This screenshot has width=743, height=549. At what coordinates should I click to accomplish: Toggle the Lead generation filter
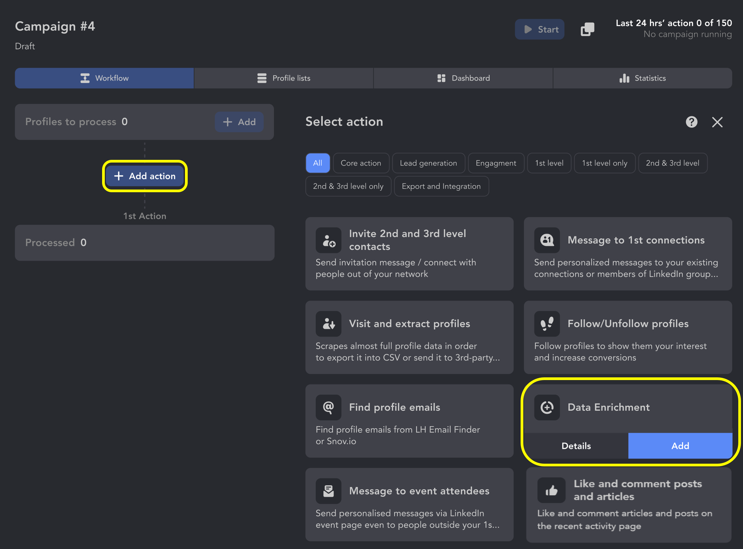pyautogui.click(x=428, y=163)
